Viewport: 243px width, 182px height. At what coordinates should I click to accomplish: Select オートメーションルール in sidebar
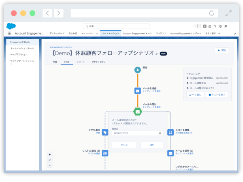[22, 48]
